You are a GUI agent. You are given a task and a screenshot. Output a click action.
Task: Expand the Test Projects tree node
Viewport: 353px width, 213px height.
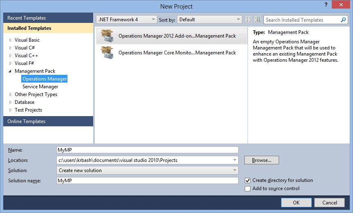point(10,110)
